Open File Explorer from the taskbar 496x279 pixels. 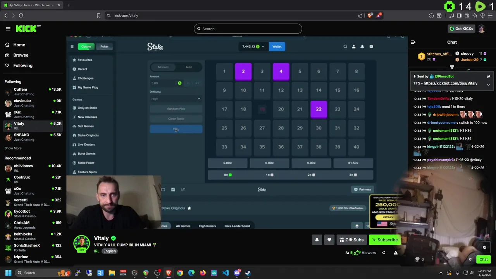(112, 273)
